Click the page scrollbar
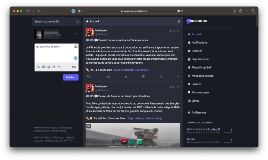The height and width of the screenshot is (160, 268). click(257, 21)
